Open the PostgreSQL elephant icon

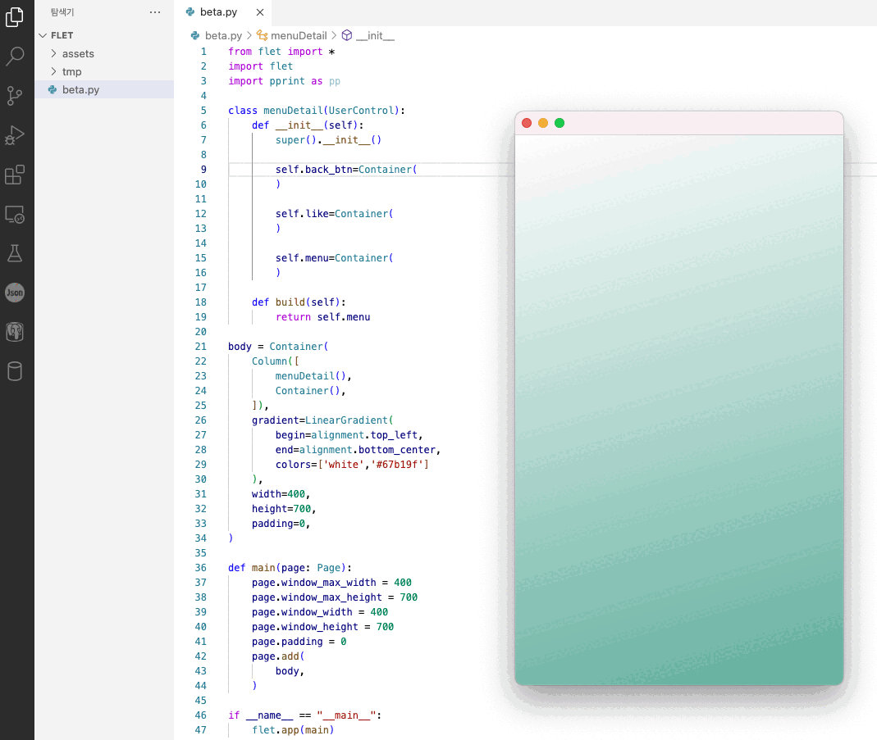click(15, 332)
